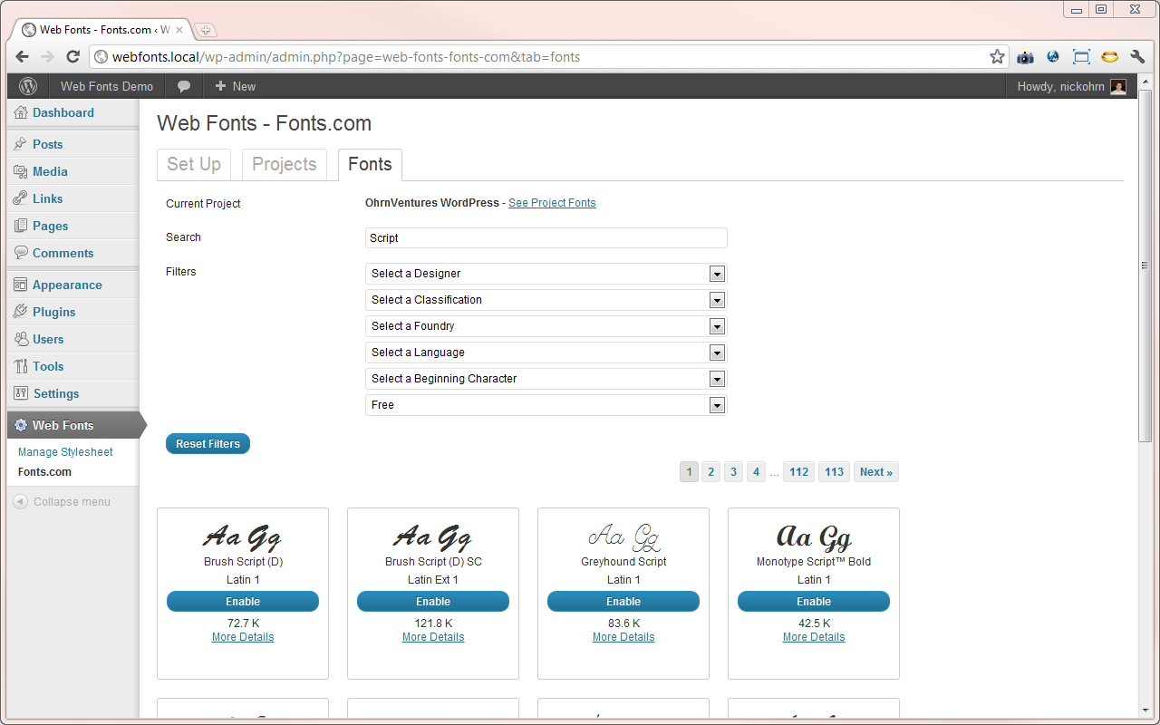The width and height of the screenshot is (1160, 725).
Task: Click the WordPress logo in admin bar
Action: pos(28,86)
